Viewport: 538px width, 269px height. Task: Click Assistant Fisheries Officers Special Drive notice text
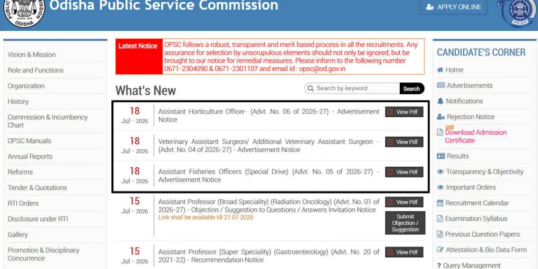click(268, 176)
